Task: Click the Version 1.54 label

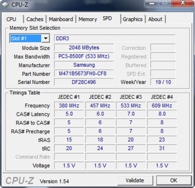Action: pos(54,181)
